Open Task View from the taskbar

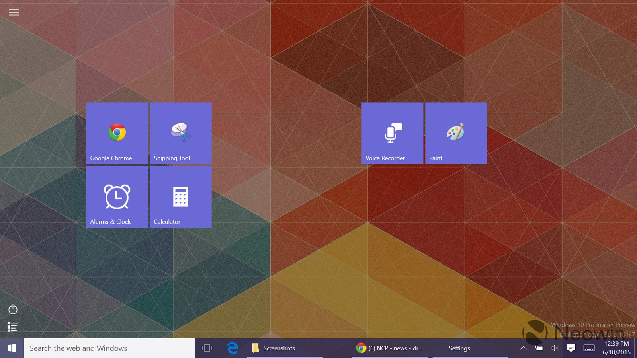pyautogui.click(x=207, y=348)
